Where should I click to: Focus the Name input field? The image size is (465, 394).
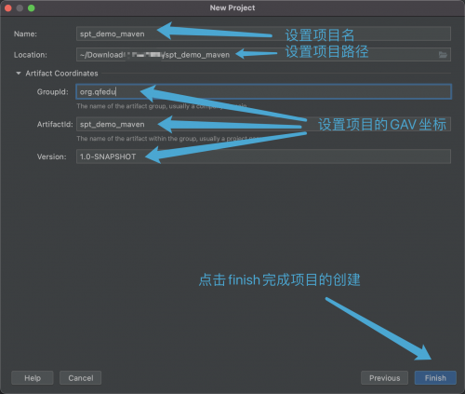(263, 34)
